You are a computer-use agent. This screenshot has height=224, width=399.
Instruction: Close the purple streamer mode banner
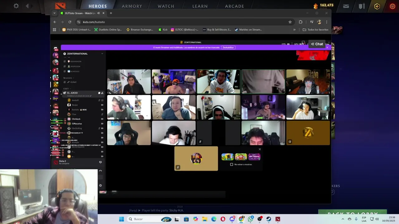click(x=327, y=47)
